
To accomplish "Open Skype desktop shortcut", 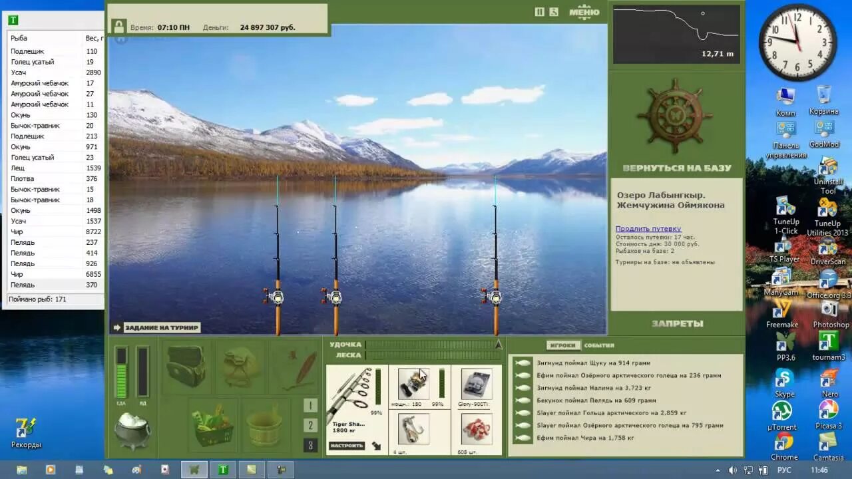I will [x=784, y=383].
